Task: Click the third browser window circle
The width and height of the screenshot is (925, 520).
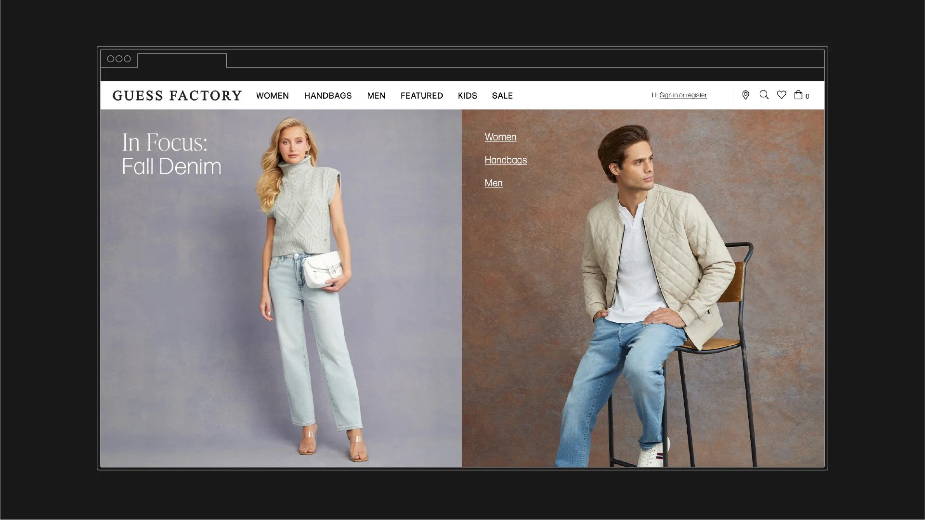Action: [x=127, y=59]
